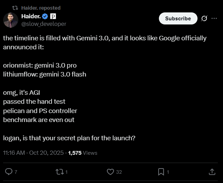223x183 pixels.
Task: Open the profile via the bold "Haider." name
Action: coord(31,16)
